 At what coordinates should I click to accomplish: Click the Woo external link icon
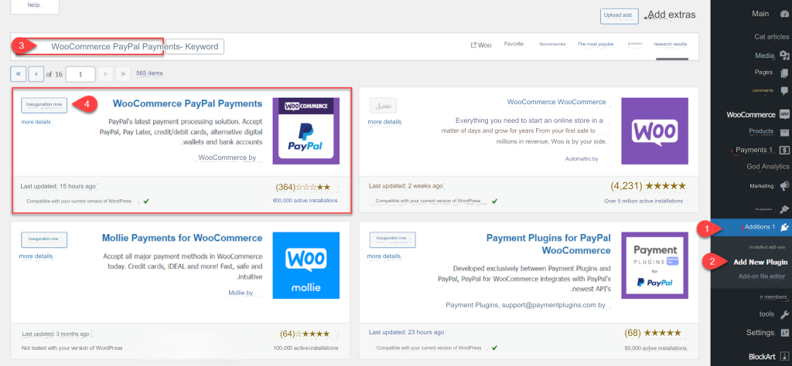click(473, 45)
